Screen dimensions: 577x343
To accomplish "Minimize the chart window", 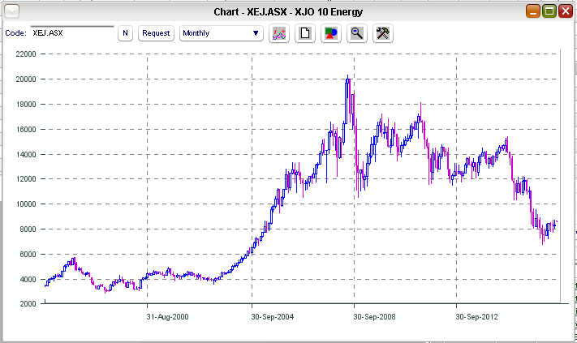I will pyautogui.click(x=533, y=11).
